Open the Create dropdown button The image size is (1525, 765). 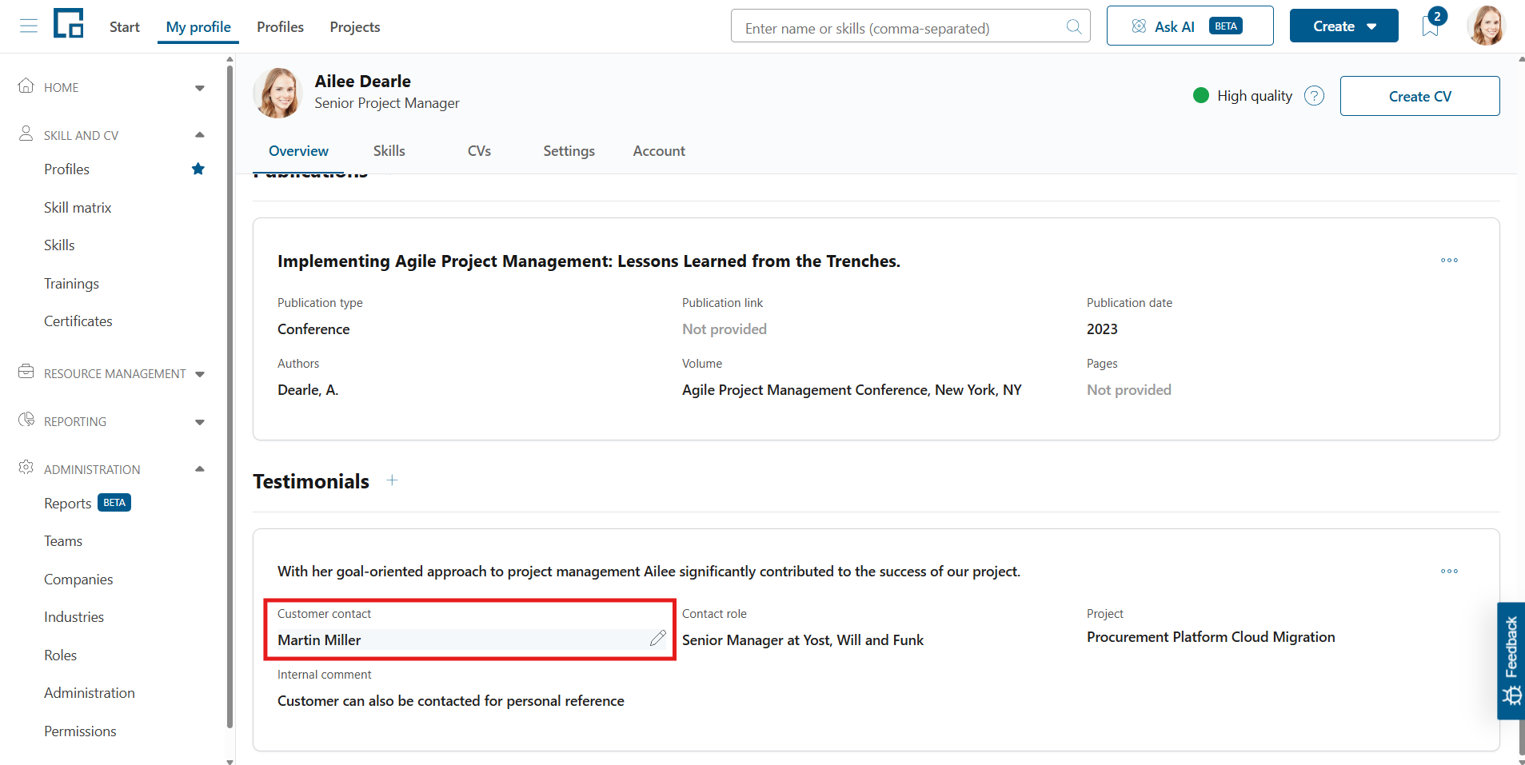click(1343, 26)
